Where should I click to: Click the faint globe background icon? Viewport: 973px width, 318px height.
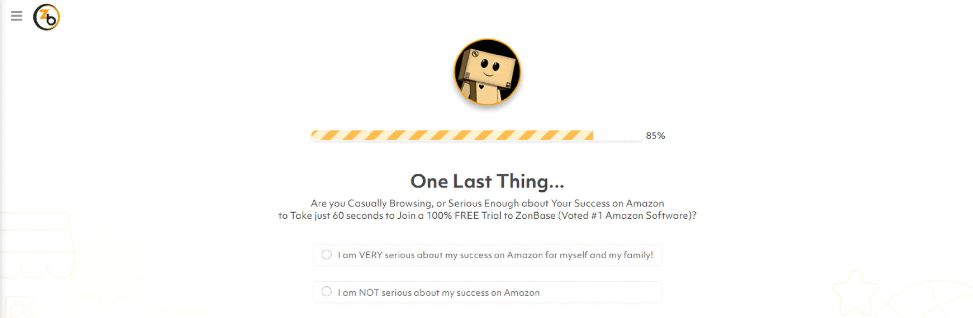click(930, 300)
